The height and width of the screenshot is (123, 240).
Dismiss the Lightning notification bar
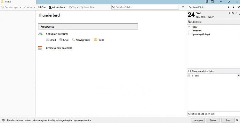237,120
